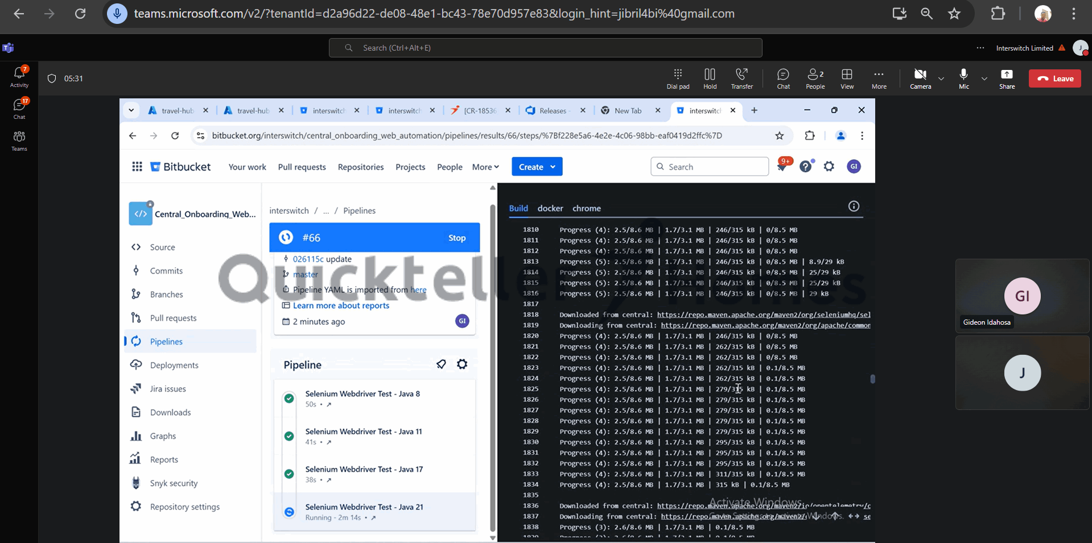1092x543 pixels.
Task: Select Gideon Idahosa participant tile
Action: point(1022,296)
